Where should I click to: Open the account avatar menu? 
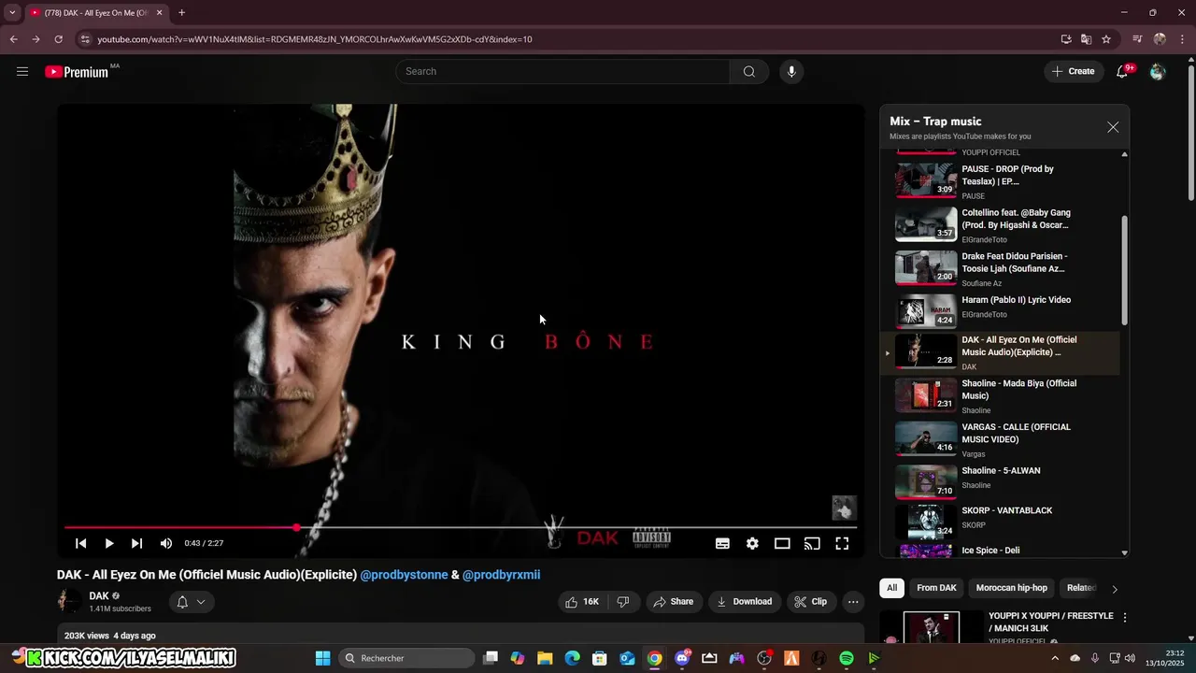tap(1158, 71)
